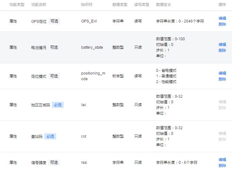Image resolution: width=232 pixels, height=171 pixels.
Task: Click the 标识符 column header
Action: pyautogui.click(x=87, y=5)
